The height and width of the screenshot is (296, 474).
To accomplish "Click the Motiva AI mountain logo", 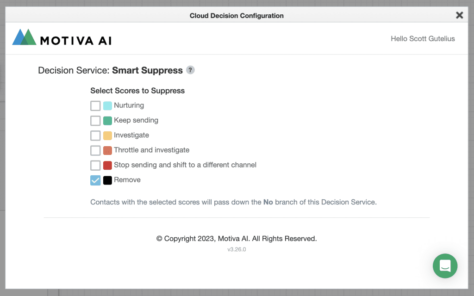I will (24, 37).
